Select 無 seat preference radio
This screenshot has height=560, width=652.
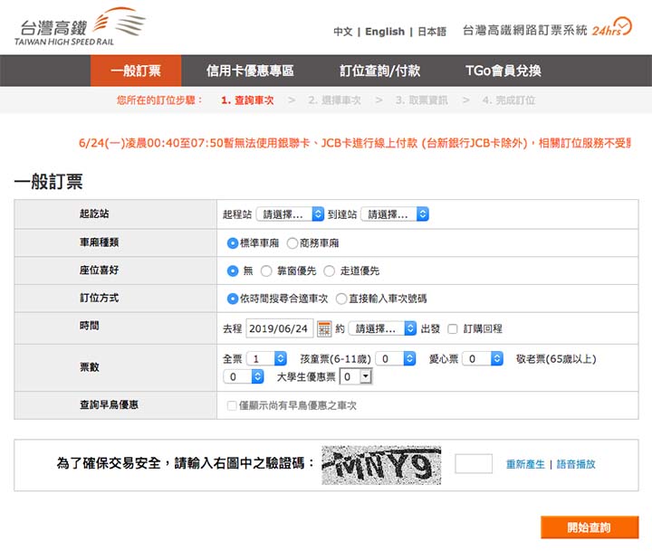coord(233,271)
